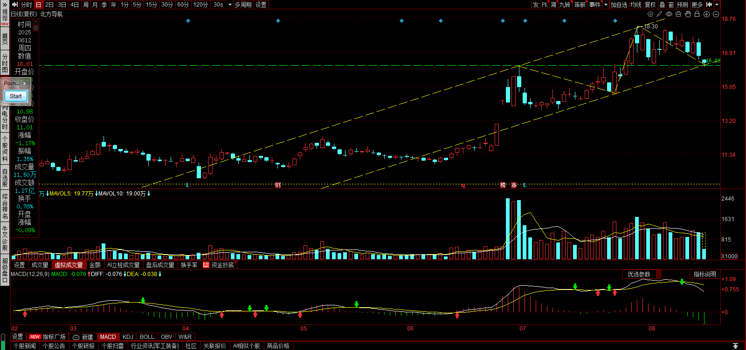
Task: Open 个股研报 research reports tab
Action: click(83, 346)
